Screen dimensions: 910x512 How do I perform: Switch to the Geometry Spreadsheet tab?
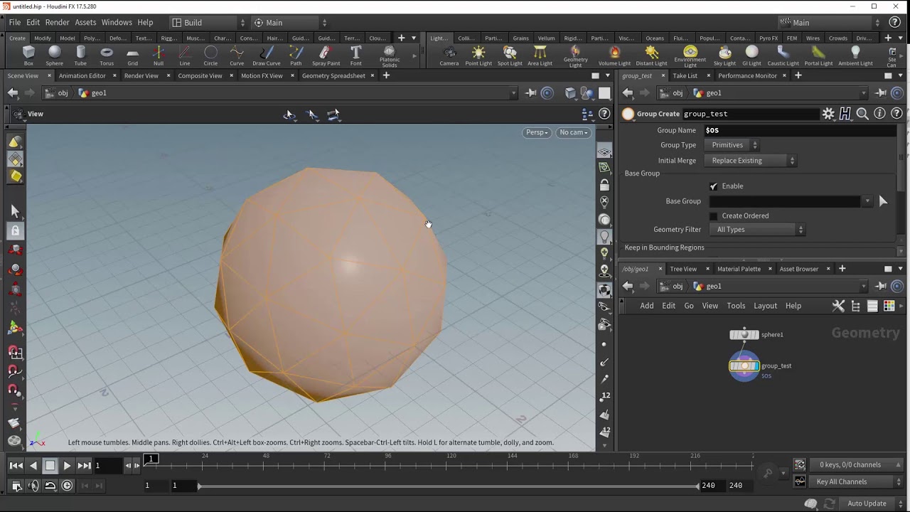click(333, 75)
